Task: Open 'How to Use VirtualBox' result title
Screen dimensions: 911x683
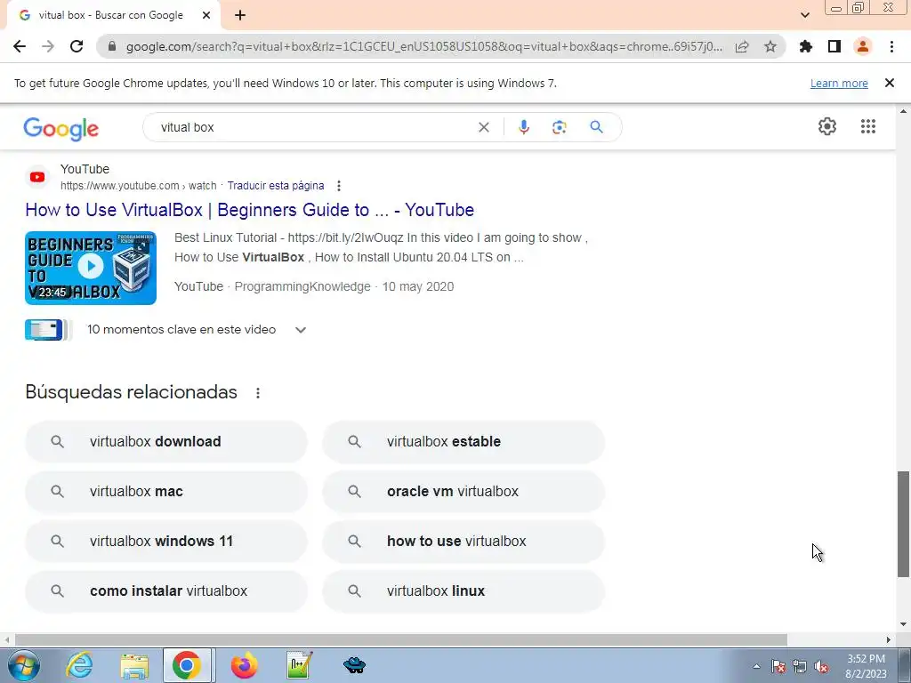Action: pos(250,210)
